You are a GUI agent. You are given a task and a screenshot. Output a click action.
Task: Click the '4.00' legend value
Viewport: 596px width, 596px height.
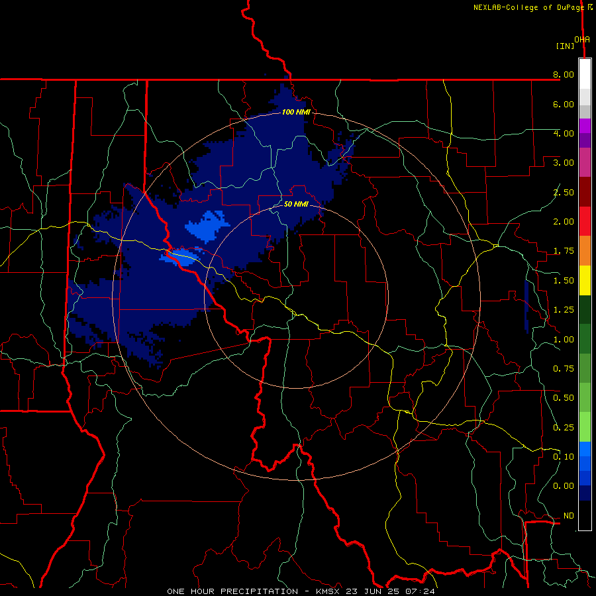tap(564, 133)
